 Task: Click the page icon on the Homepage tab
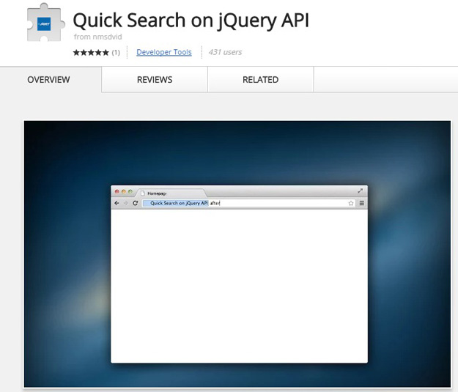click(143, 193)
